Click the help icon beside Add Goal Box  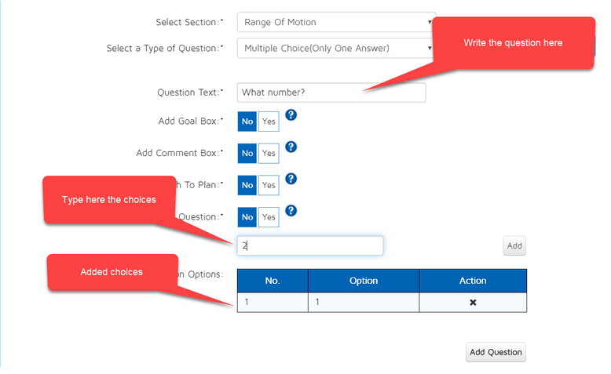coord(291,115)
